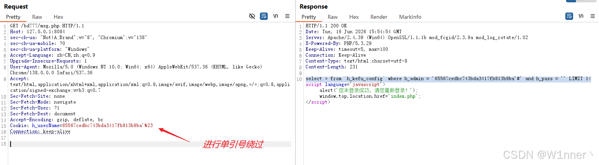Click the Chrome/138.0.0.0 Safari/537.36 line
This screenshot has width=599, height=165.
(x=51, y=73)
